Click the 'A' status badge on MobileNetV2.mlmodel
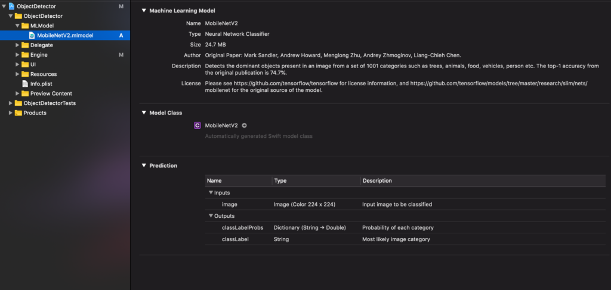The width and height of the screenshot is (611, 290). pos(121,35)
